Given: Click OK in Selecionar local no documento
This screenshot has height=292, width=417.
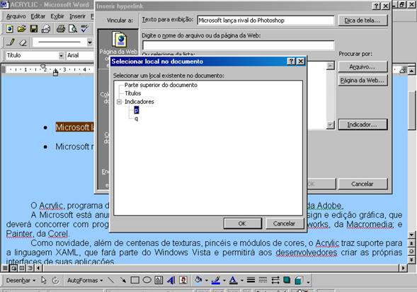Looking at the screenshot, I should (242, 223).
